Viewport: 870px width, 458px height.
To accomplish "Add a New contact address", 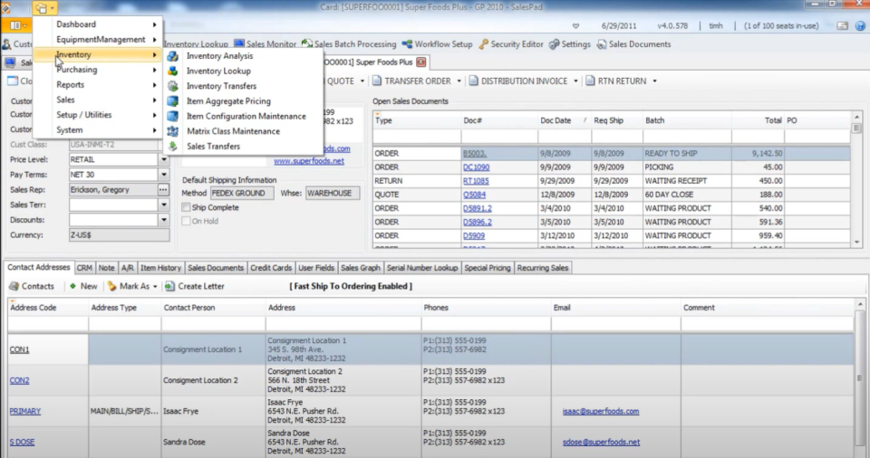I will (83, 286).
